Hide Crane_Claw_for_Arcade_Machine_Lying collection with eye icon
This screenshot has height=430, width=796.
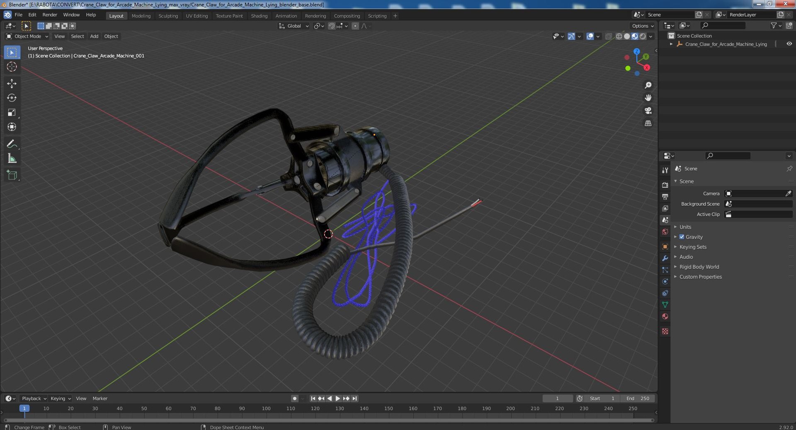point(789,44)
